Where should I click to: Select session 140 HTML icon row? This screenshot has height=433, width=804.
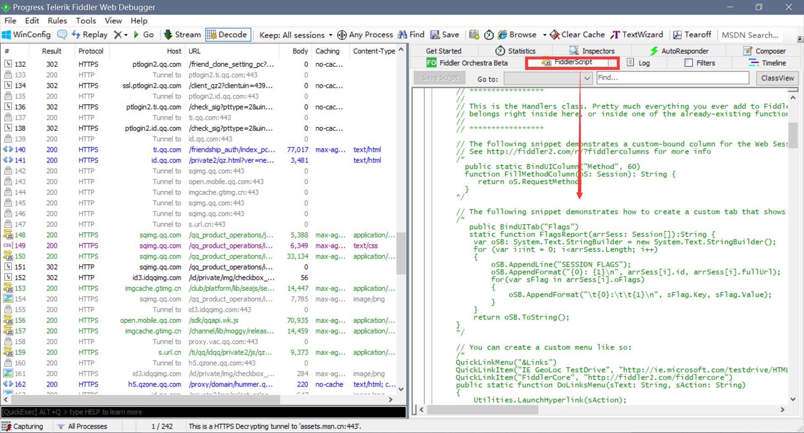199,149
